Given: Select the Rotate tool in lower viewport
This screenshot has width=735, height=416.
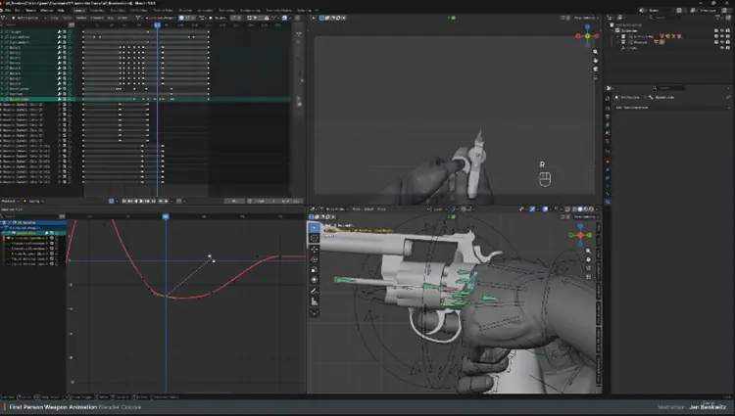Looking at the screenshot, I should [x=314, y=259].
